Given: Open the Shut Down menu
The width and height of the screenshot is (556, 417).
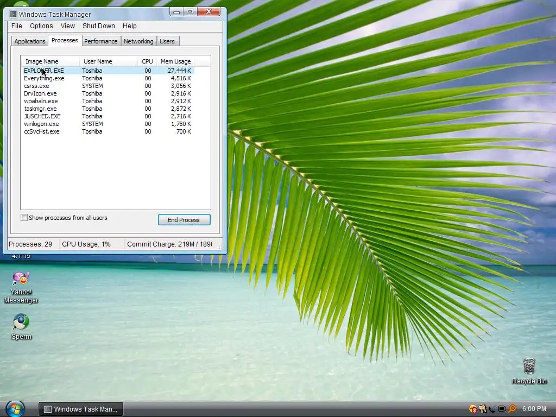Looking at the screenshot, I should [x=99, y=26].
